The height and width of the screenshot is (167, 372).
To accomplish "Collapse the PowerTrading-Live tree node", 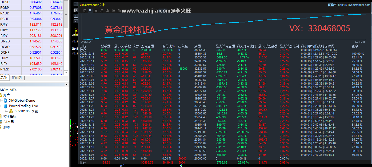I will tap(1, 106).
